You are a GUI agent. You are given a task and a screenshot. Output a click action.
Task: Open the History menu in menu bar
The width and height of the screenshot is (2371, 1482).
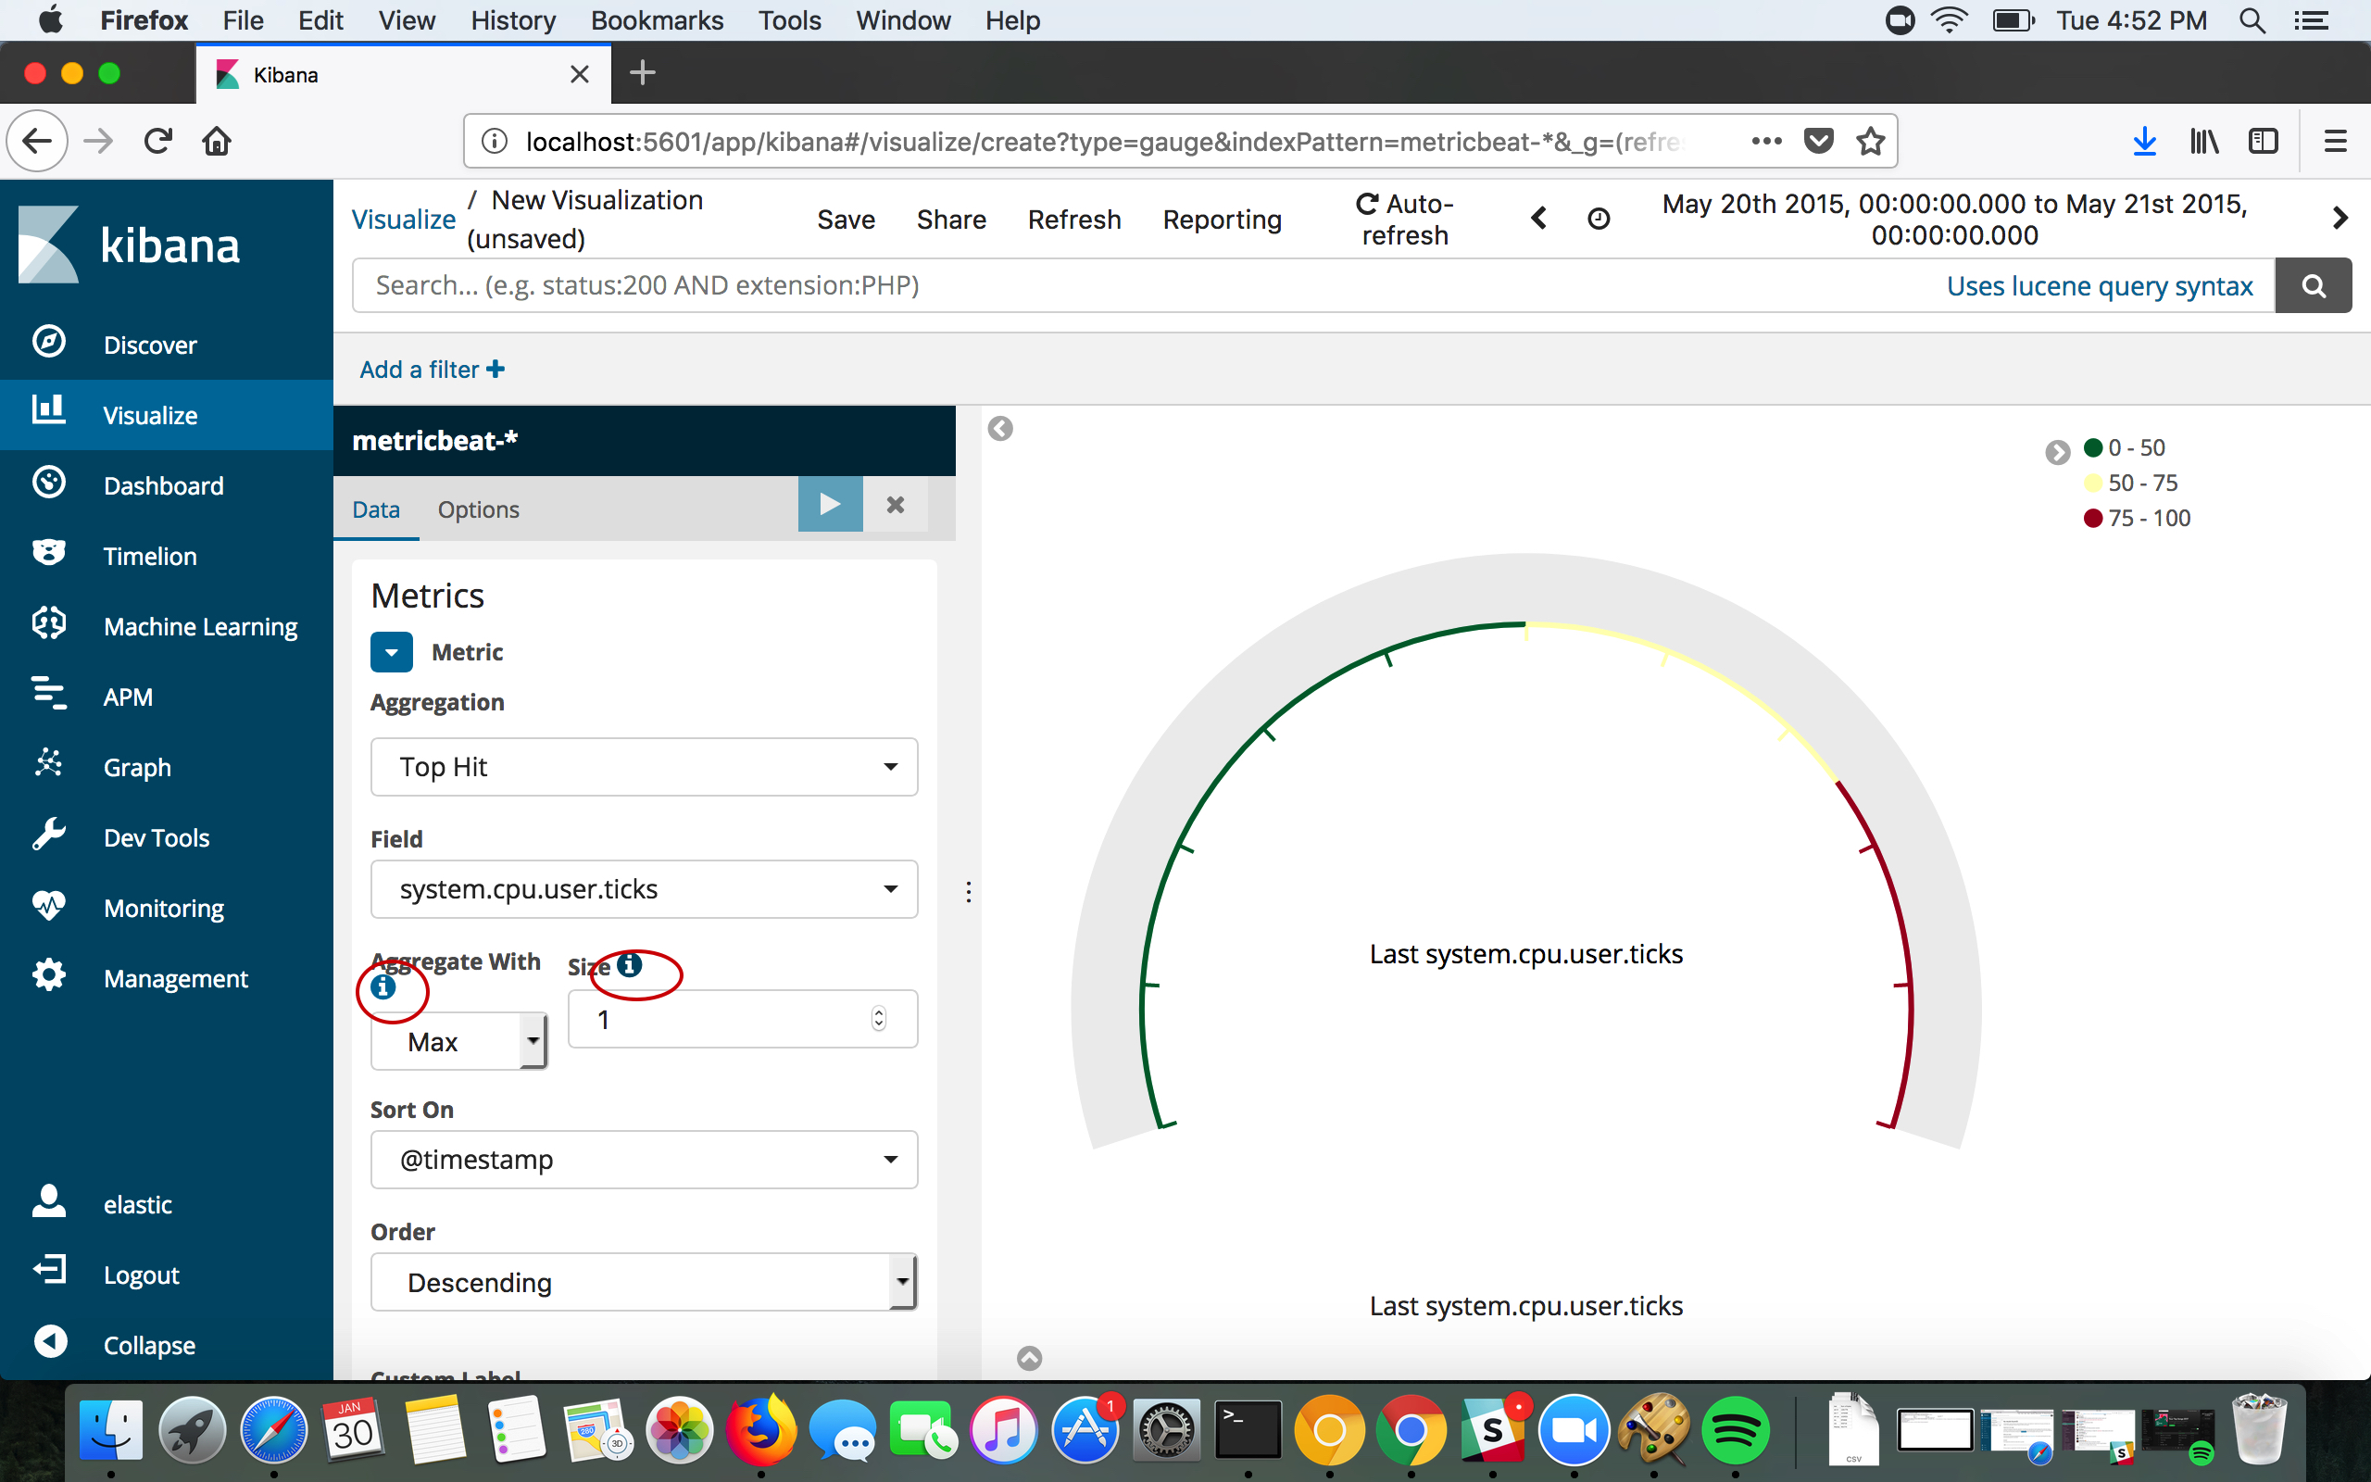point(512,20)
